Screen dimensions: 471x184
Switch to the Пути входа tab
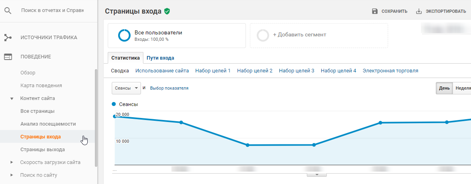coord(160,58)
